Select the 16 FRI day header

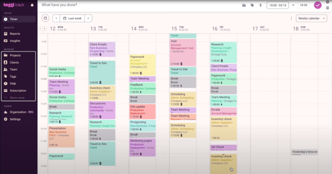pos(221,28)
